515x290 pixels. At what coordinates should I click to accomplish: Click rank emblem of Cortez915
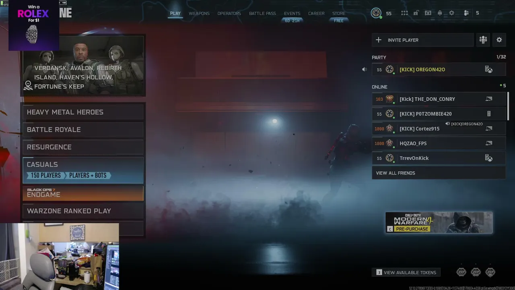point(389,128)
